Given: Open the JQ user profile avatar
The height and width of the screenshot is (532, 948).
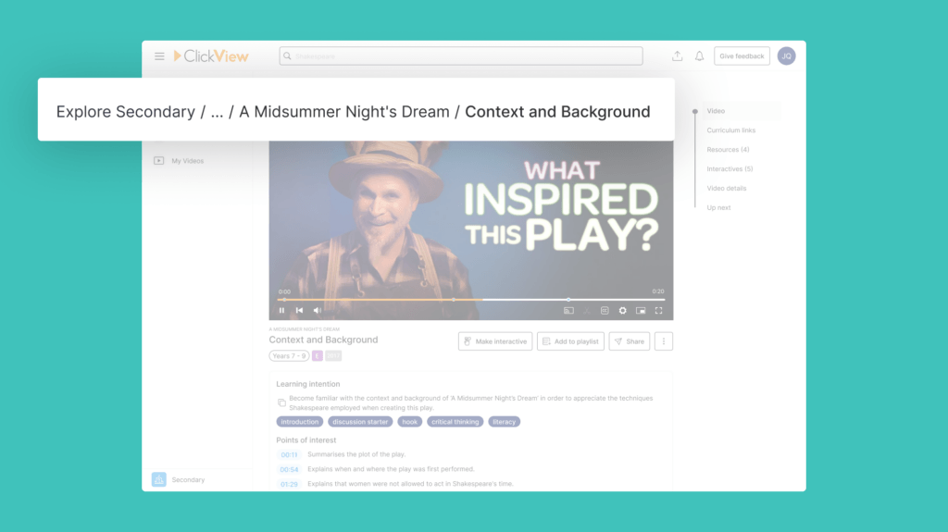Looking at the screenshot, I should (x=786, y=56).
